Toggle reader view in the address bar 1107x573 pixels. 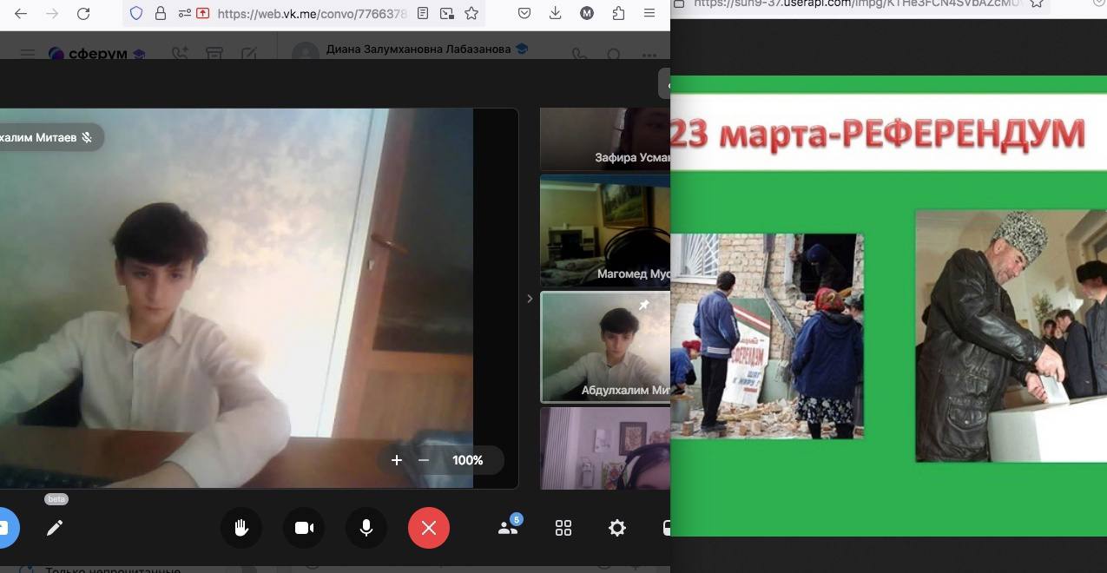(423, 13)
